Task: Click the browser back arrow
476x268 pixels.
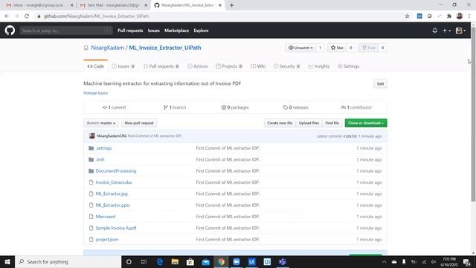Action: click(x=7, y=16)
